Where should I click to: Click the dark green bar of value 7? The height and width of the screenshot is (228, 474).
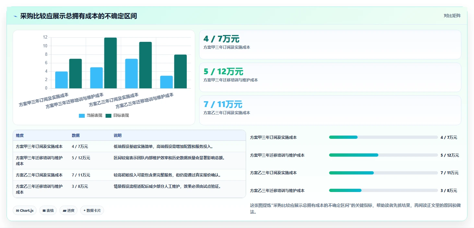76,74
